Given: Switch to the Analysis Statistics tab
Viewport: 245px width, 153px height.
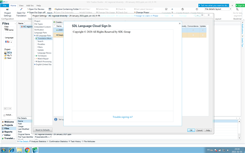Looking at the screenshot, I should pyautogui.click(x=39, y=141).
